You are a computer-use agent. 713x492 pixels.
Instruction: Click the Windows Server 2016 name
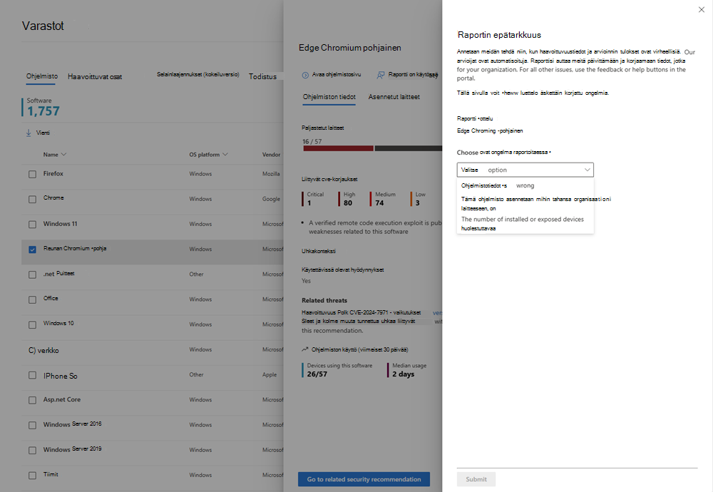point(72,424)
